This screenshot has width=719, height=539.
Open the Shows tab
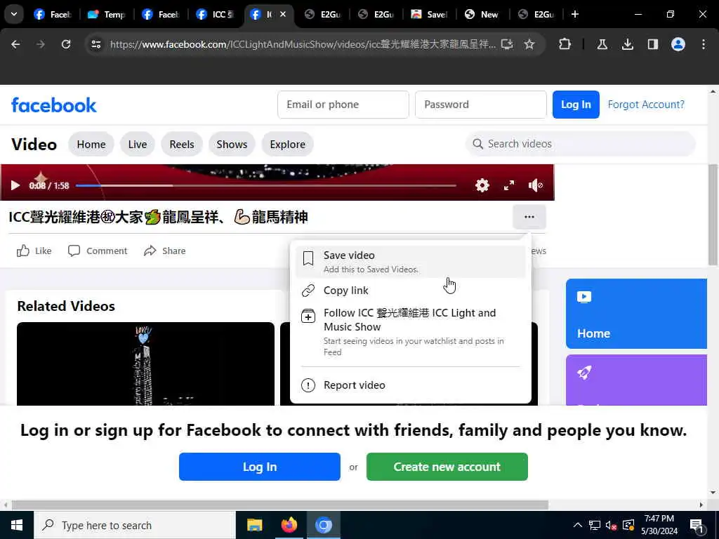point(232,144)
